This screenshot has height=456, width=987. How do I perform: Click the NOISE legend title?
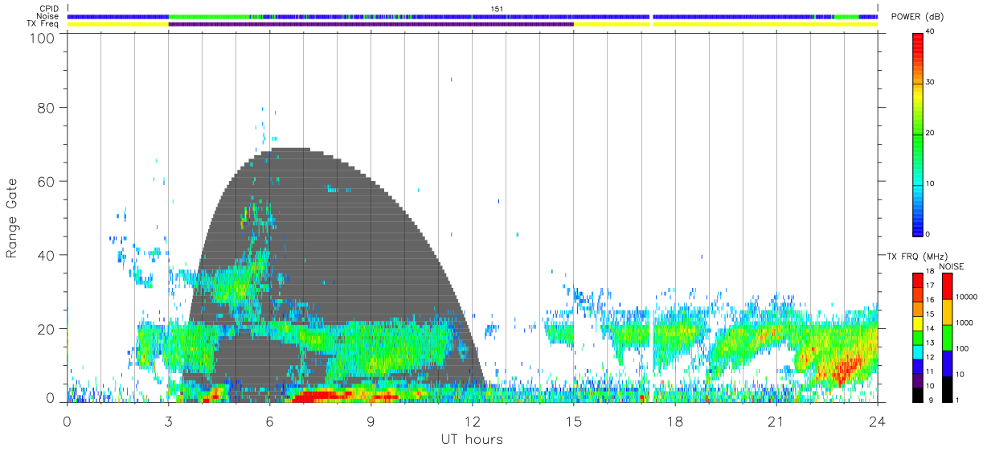click(x=952, y=266)
